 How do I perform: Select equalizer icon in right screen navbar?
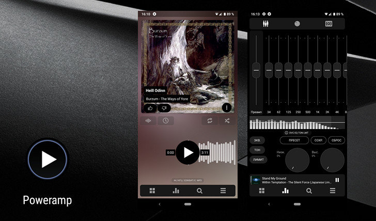285,191
